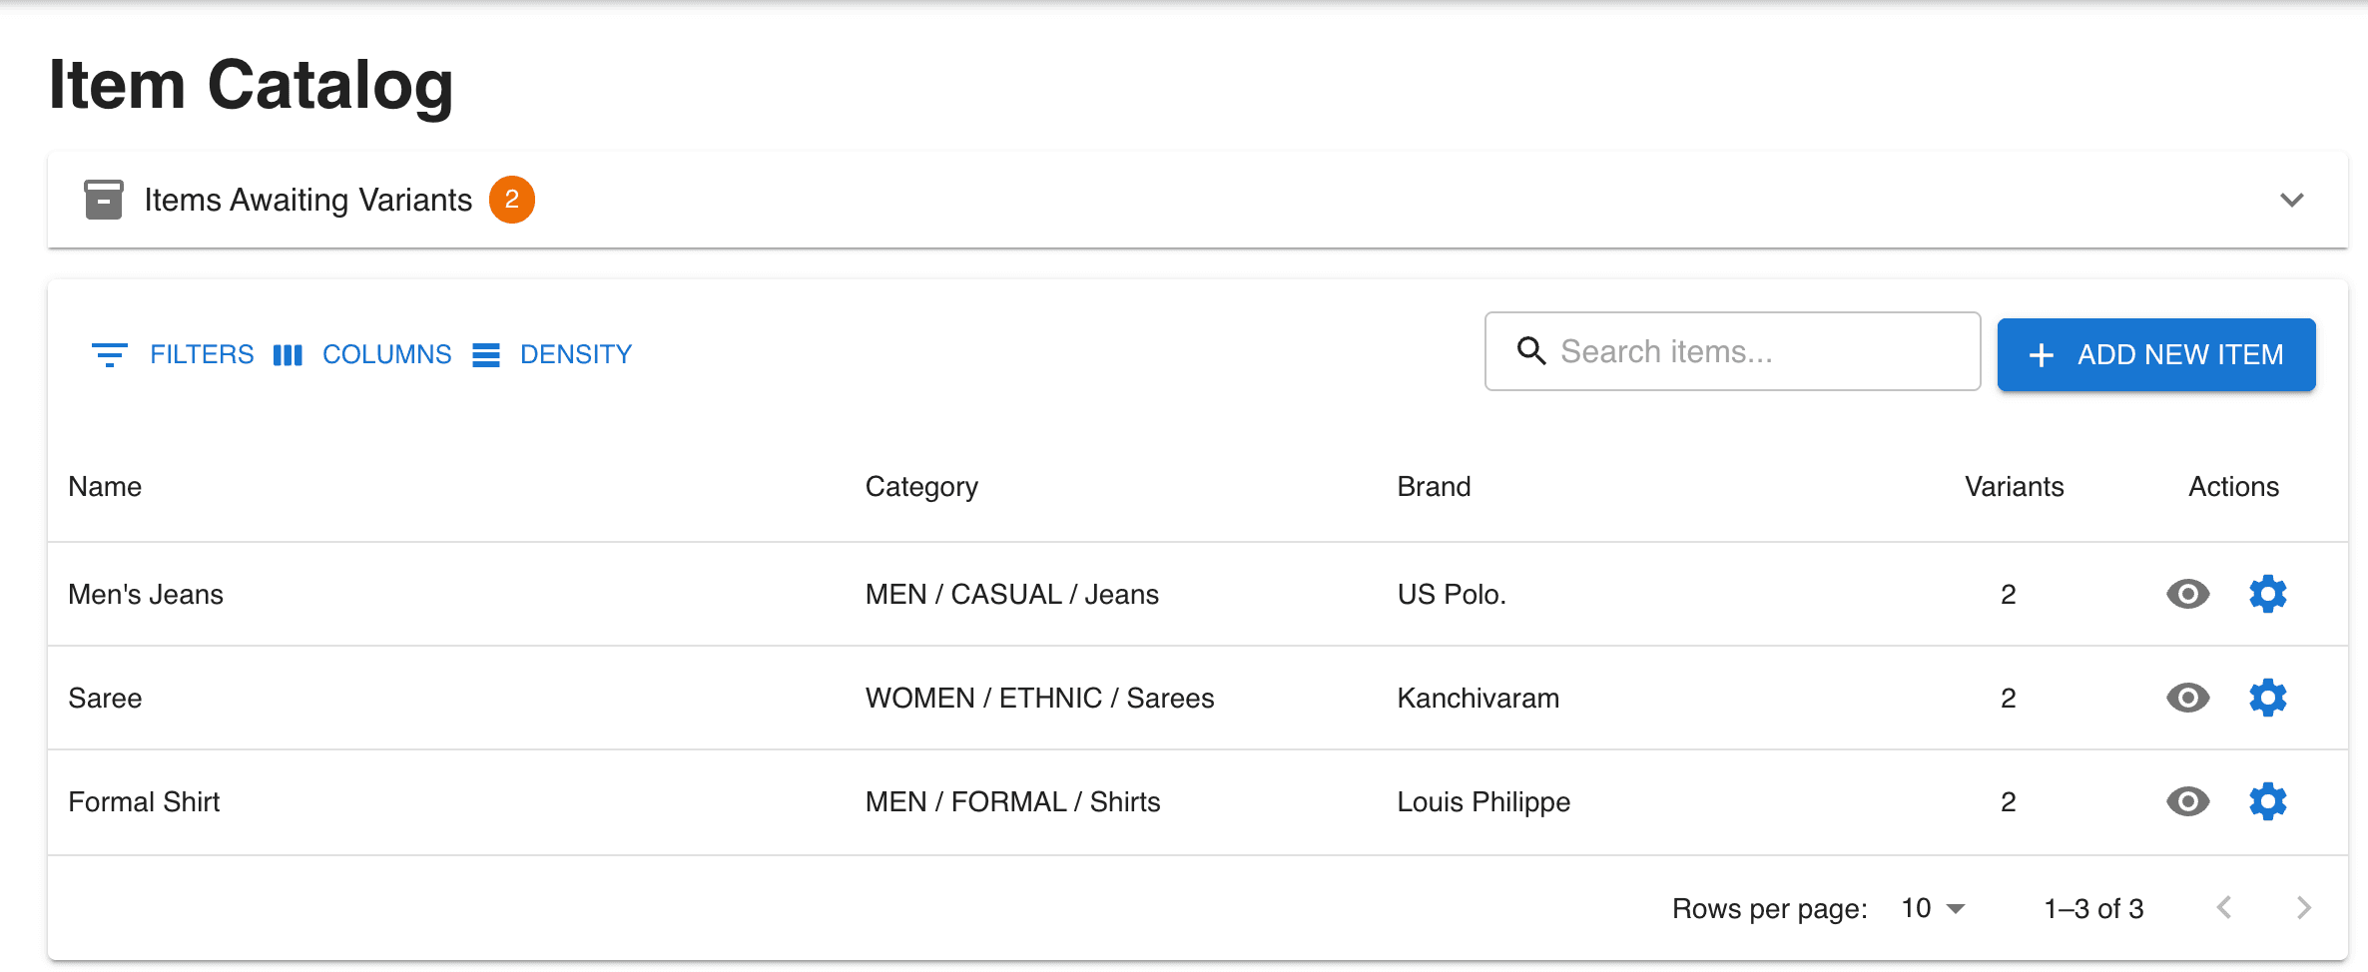Click the magnifier icon in search box
This screenshot has width=2368, height=972.
coord(1530,350)
